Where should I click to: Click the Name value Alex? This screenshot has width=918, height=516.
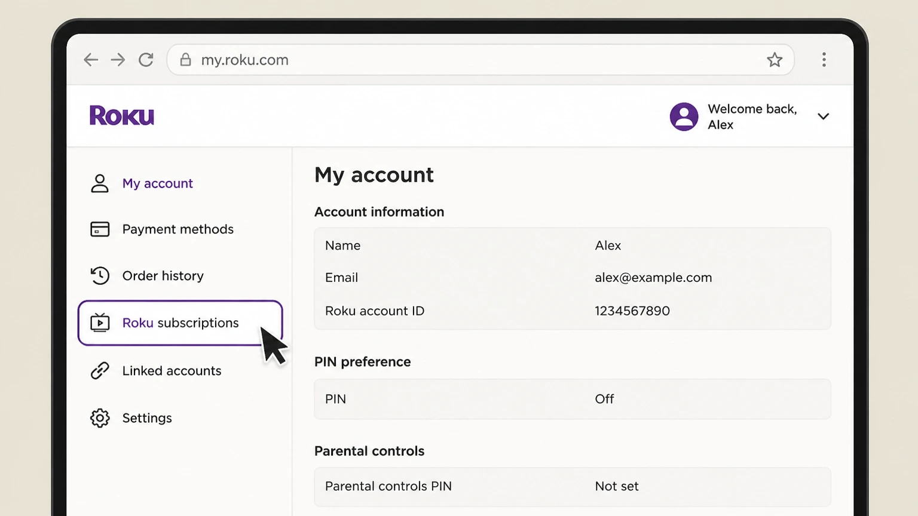click(608, 245)
